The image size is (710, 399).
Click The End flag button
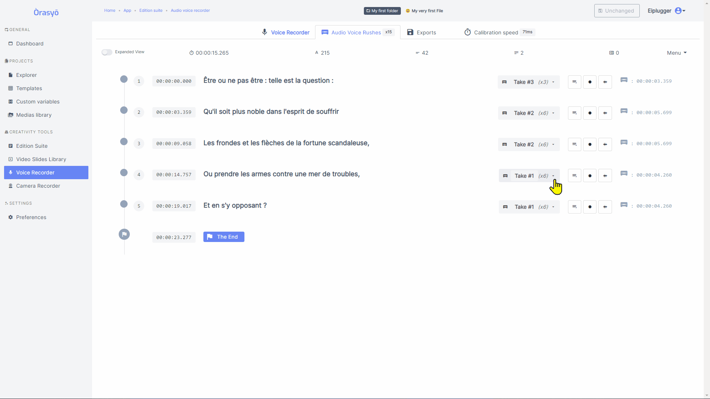pyautogui.click(x=224, y=237)
